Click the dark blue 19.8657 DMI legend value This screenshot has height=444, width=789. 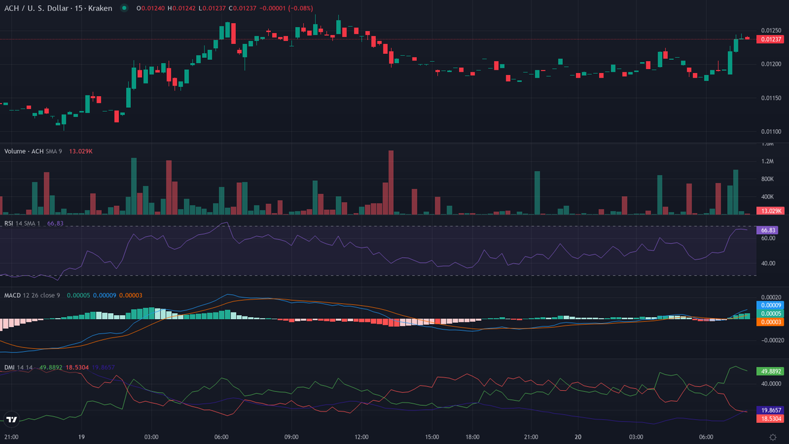pos(103,367)
